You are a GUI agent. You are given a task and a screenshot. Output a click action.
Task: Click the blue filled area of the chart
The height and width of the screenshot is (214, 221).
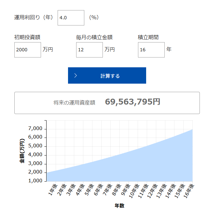[130, 167]
